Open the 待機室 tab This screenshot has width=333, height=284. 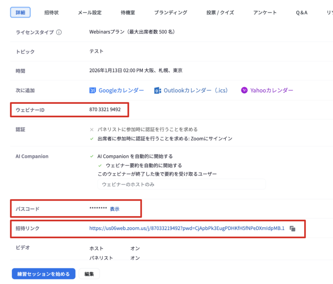pyautogui.click(x=128, y=13)
